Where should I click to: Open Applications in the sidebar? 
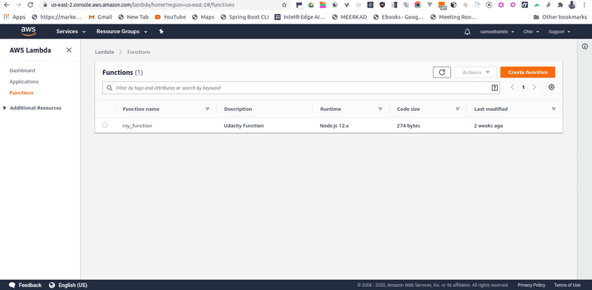pyautogui.click(x=24, y=81)
